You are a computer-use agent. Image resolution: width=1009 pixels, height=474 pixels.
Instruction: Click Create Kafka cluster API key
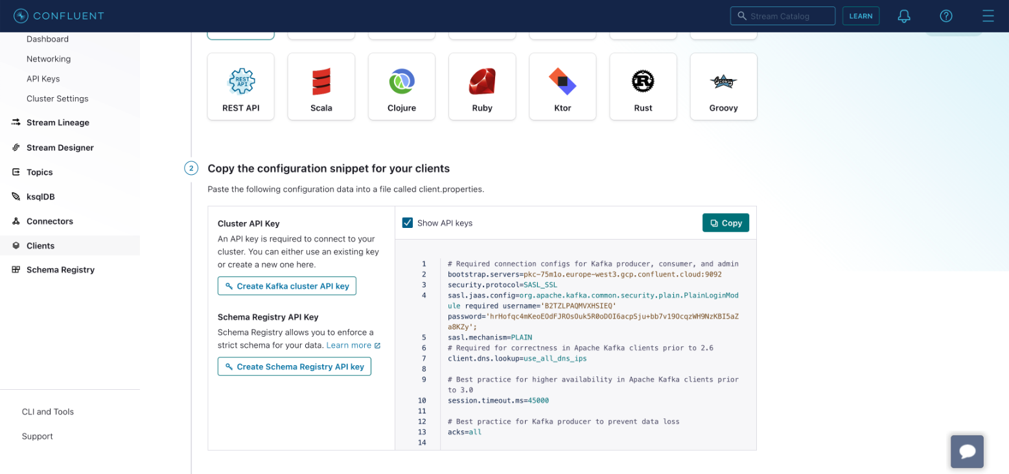click(287, 286)
